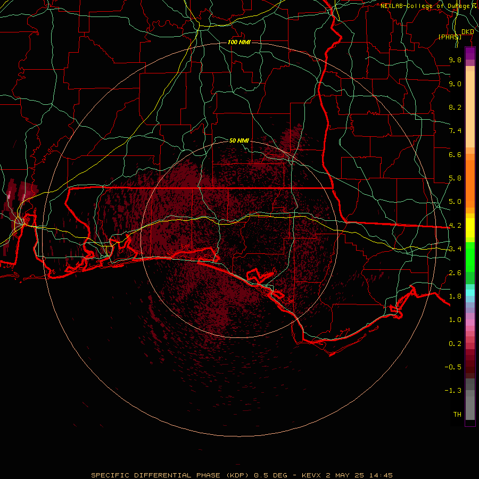Screen dimensions: 479x479
Task: Click the 9.8 value on color scale
Action: pos(455,60)
